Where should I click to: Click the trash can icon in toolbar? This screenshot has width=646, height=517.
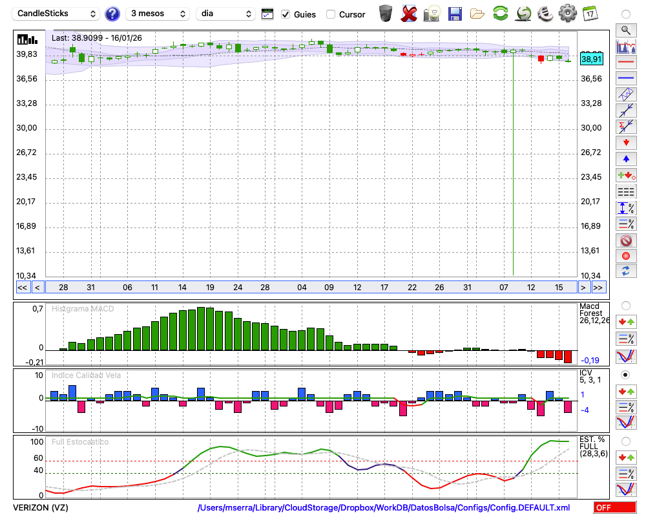pyautogui.click(x=386, y=14)
